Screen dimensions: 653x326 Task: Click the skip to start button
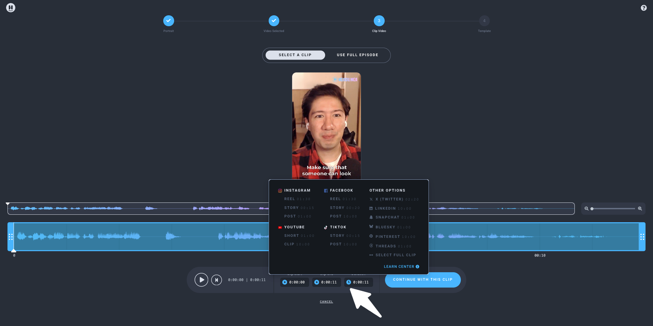216,280
